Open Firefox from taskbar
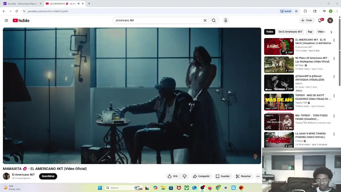 (210, 188)
